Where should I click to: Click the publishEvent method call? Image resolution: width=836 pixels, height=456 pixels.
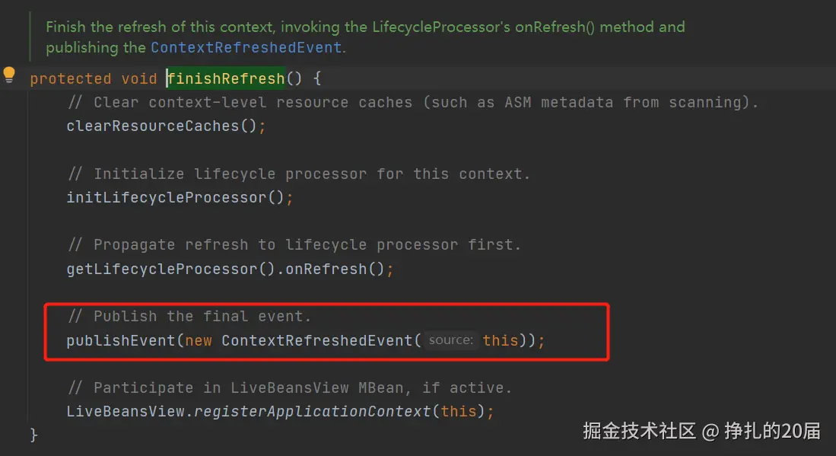[x=120, y=340]
